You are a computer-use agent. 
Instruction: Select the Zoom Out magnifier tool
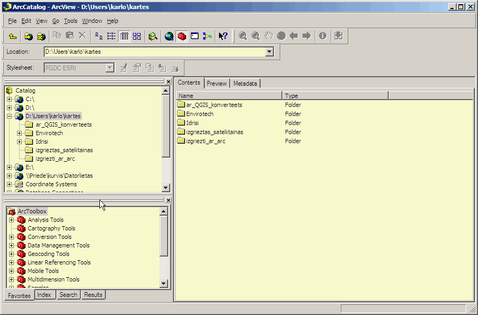[x=255, y=36]
